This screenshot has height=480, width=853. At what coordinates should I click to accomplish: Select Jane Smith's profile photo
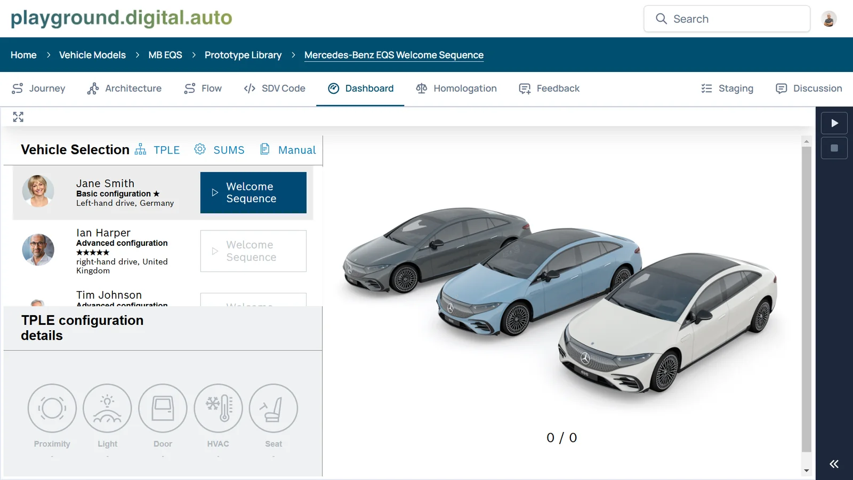pos(38,191)
